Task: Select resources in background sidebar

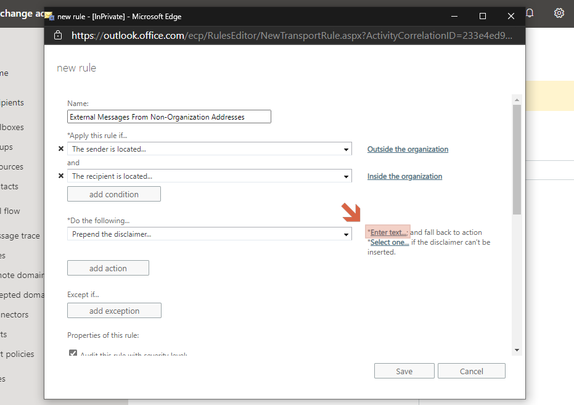Action: [x=12, y=167]
